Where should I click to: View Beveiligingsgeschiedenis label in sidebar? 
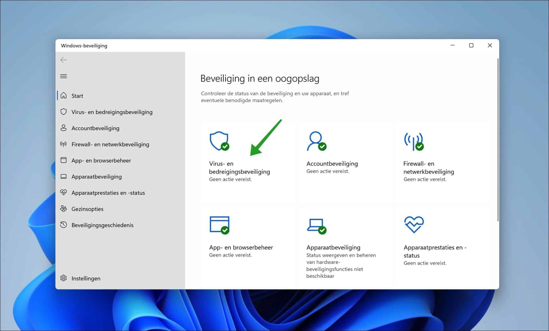click(102, 225)
